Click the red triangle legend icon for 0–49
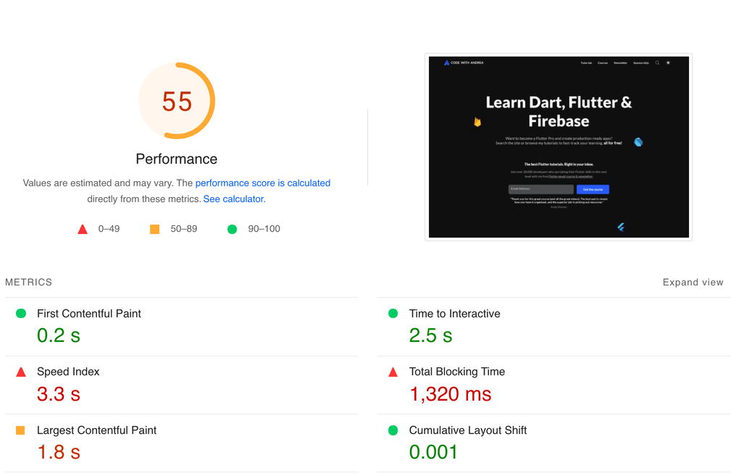Viewport: 739px width, 476px height. pos(83,229)
